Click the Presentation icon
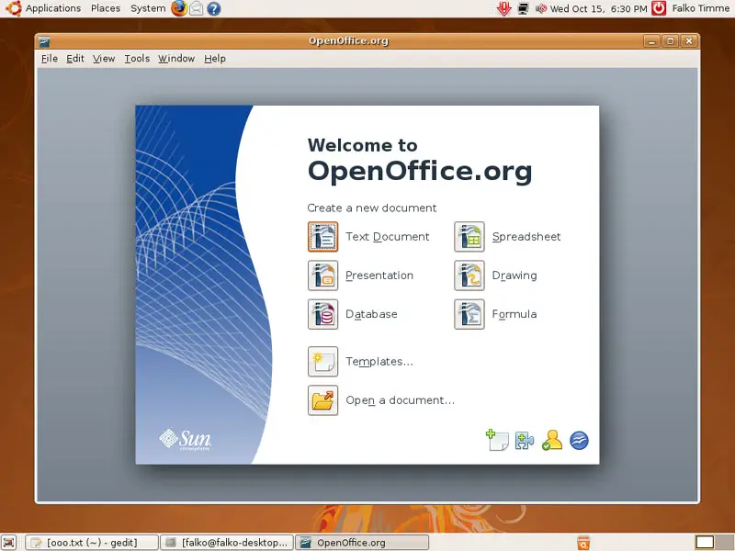This screenshot has width=735, height=551. (x=322, y=275)
